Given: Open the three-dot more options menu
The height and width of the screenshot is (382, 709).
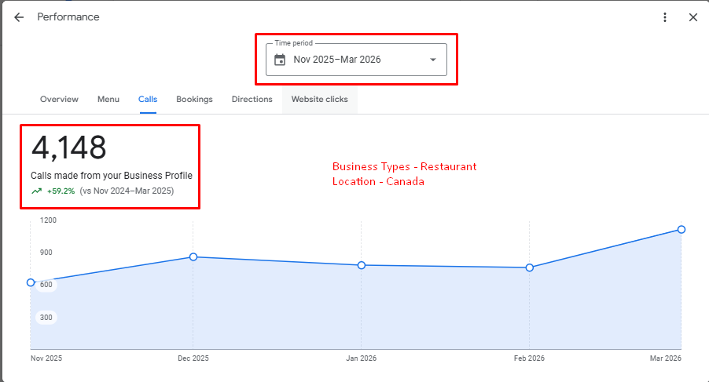Looking at the screenshot, I should coord(665,17).
